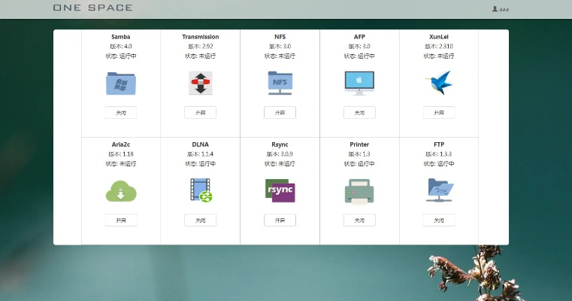This screenshot has height=301, width=572.
Task: Stop the DLNA service
Action: tap(200, 220)
